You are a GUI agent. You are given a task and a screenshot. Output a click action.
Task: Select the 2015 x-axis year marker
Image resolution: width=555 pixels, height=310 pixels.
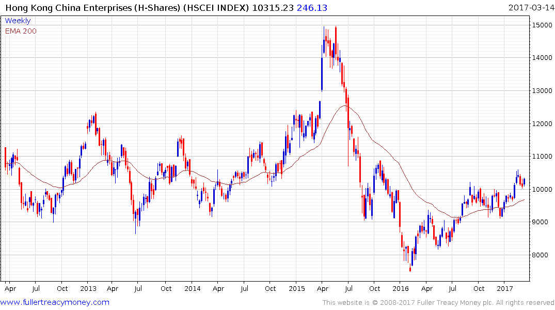click(296, 288)
